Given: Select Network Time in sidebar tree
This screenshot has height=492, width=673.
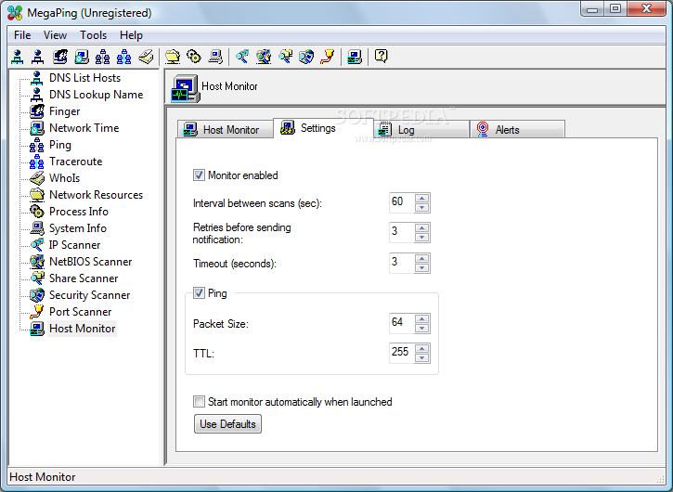Looking at the screenshot, I should pyautogui.click(x=84, y=128).
